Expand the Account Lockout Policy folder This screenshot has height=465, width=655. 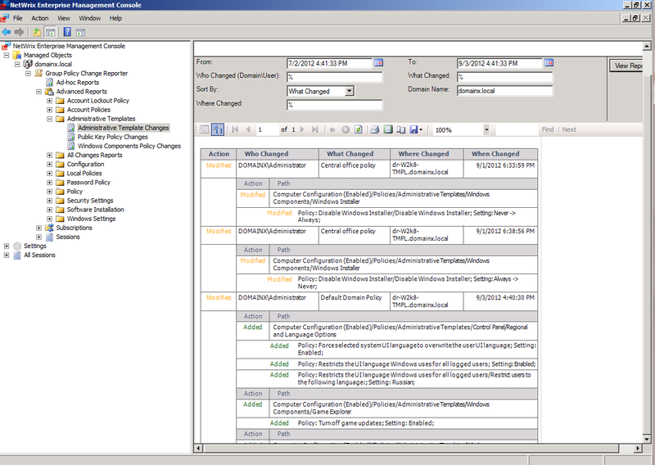click(x=50, y=101)
